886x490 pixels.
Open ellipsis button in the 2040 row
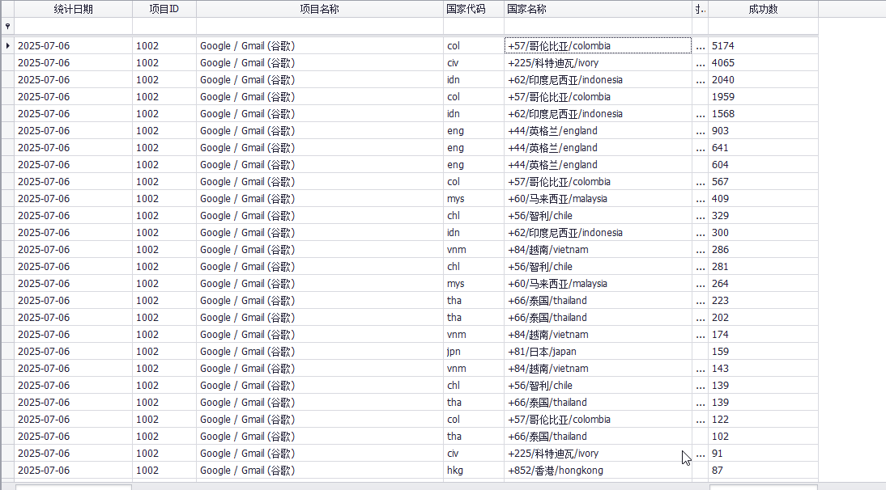[700, 79]
